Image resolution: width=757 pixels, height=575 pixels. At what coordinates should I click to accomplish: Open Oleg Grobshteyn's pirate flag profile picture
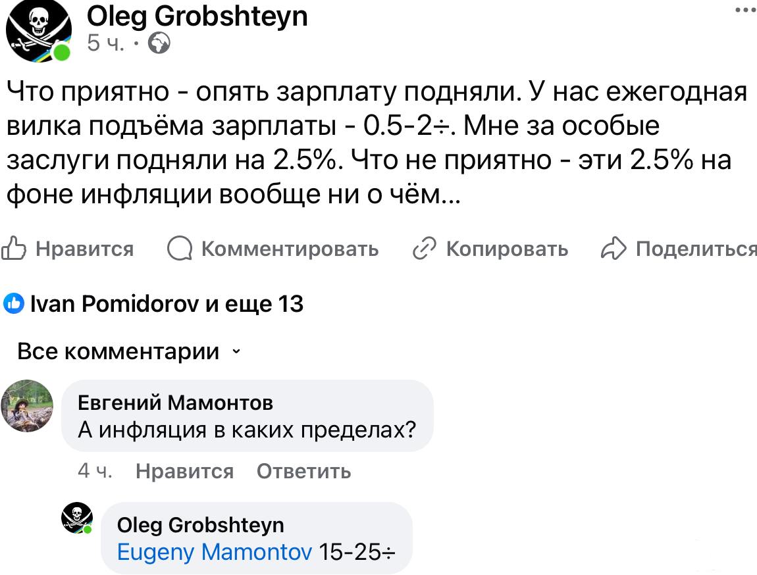pyautogui.click(x=39, y=31)
